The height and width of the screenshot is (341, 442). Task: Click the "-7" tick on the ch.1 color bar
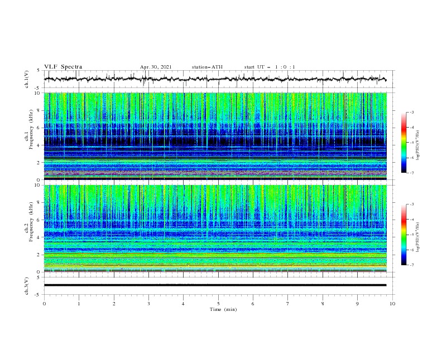(412, 173)
